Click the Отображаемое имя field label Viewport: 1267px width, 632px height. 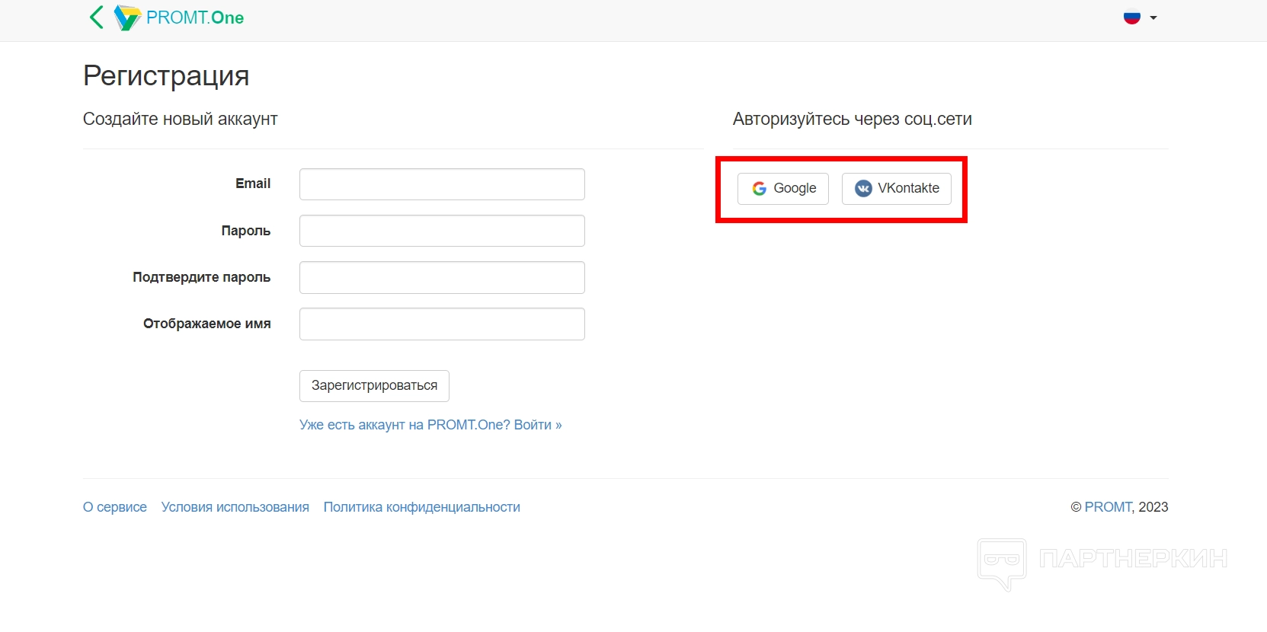207,324
